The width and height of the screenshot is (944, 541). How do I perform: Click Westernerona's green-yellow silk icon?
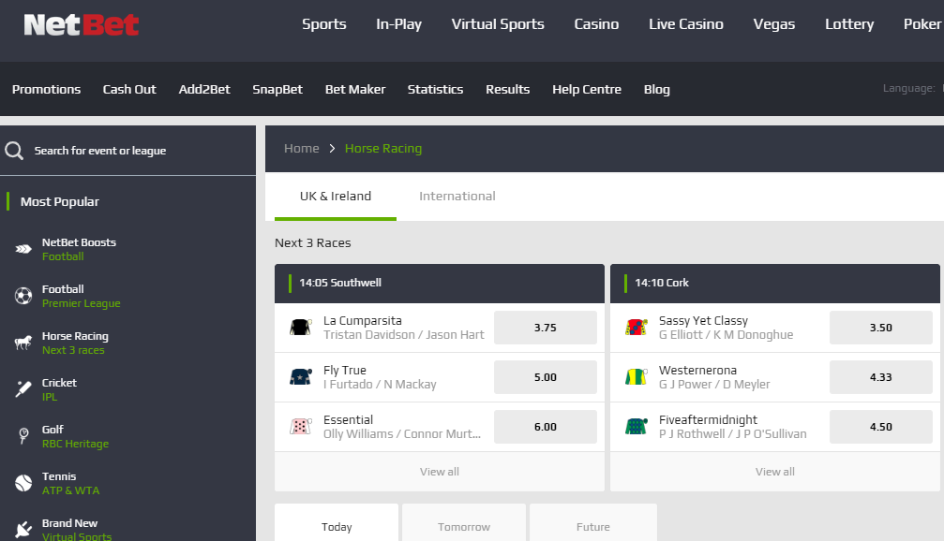[x=636, y=377]
